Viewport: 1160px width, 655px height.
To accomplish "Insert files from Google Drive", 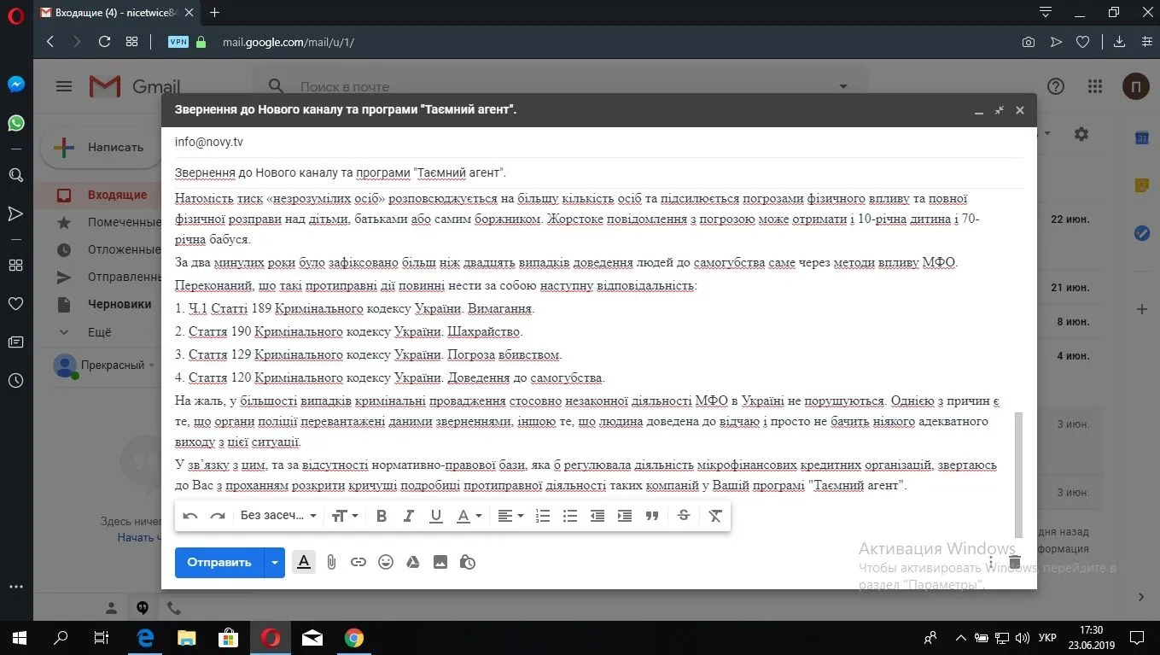I will click(x=413, y=562).
